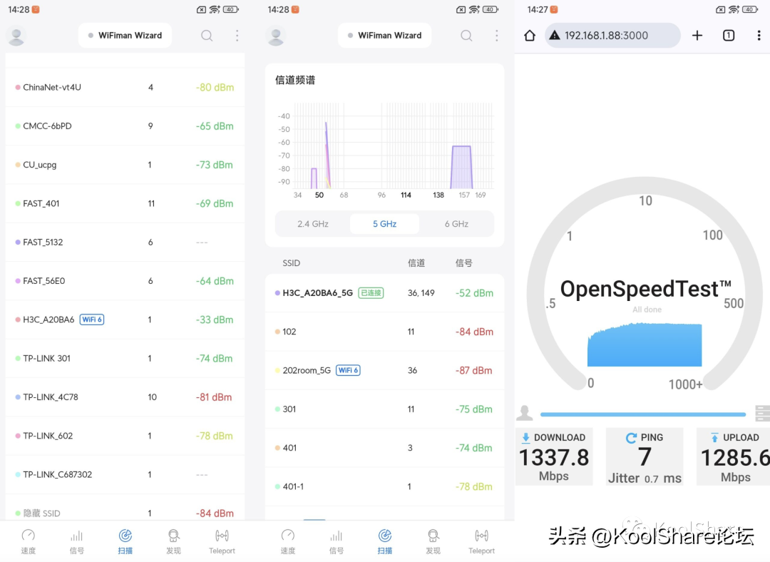Tap 信号 icon in middle bottom bar
Screen dimensions: 770x562
337,536
